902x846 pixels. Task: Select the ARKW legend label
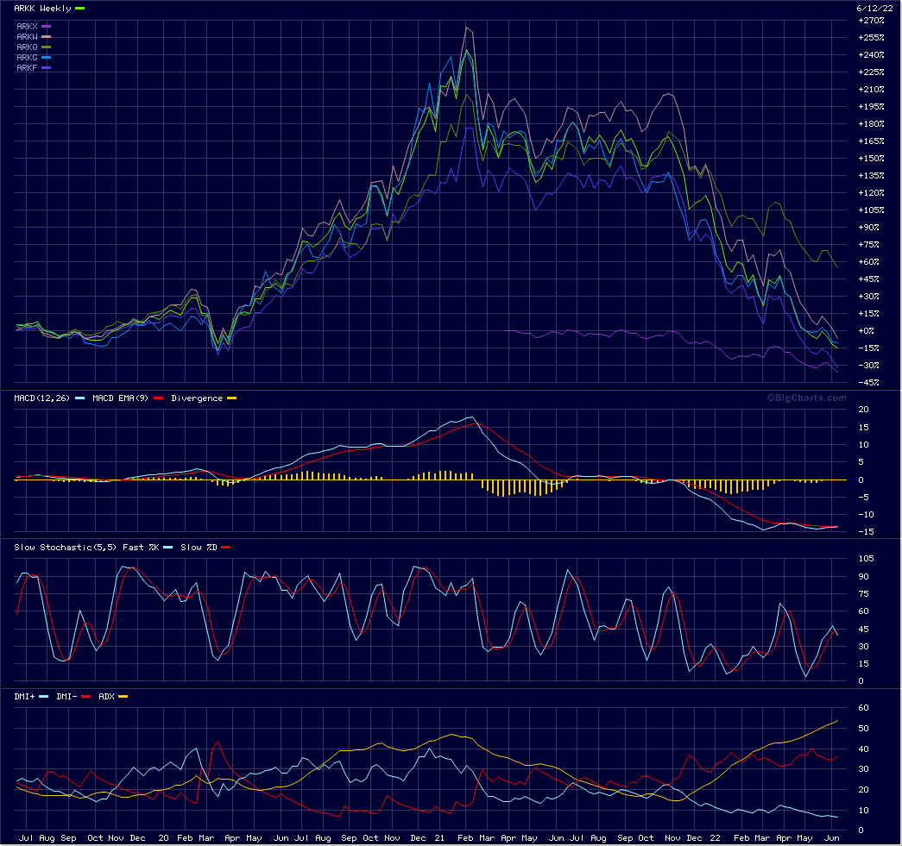pyautogui.click(x=27, y=37)
